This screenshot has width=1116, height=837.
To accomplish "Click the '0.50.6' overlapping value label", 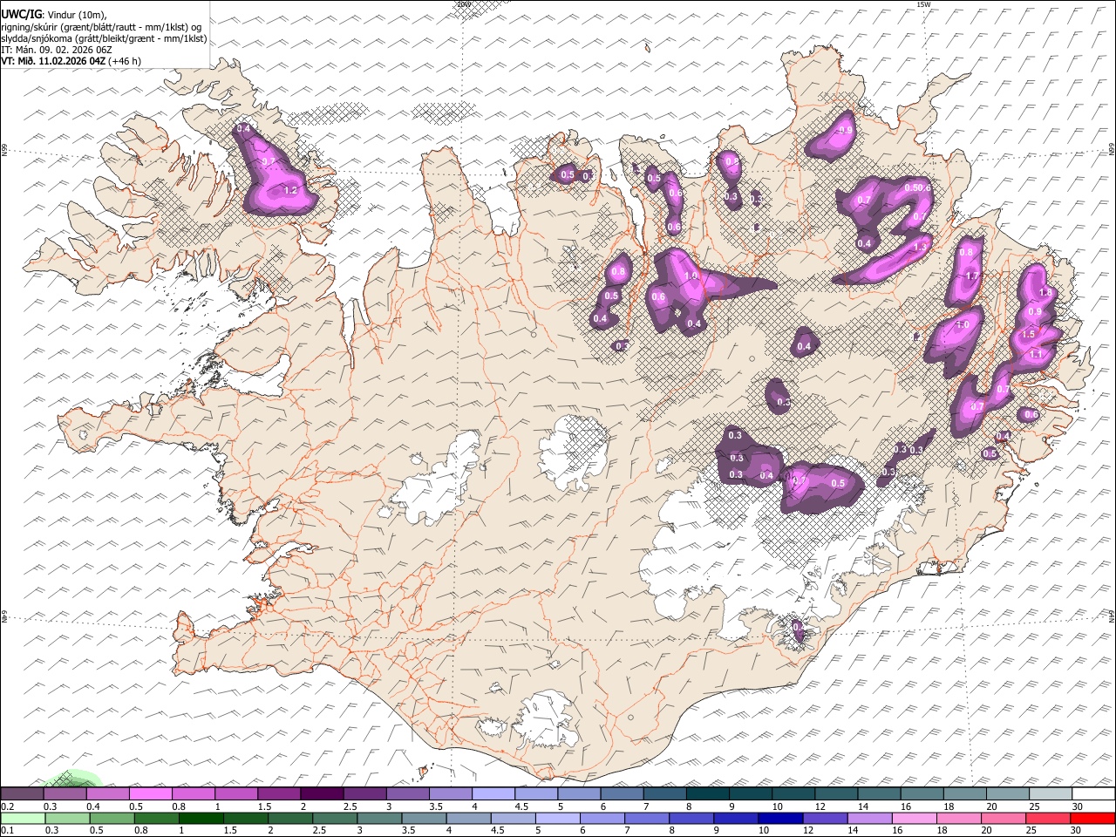I will click(x=918, y=187).
